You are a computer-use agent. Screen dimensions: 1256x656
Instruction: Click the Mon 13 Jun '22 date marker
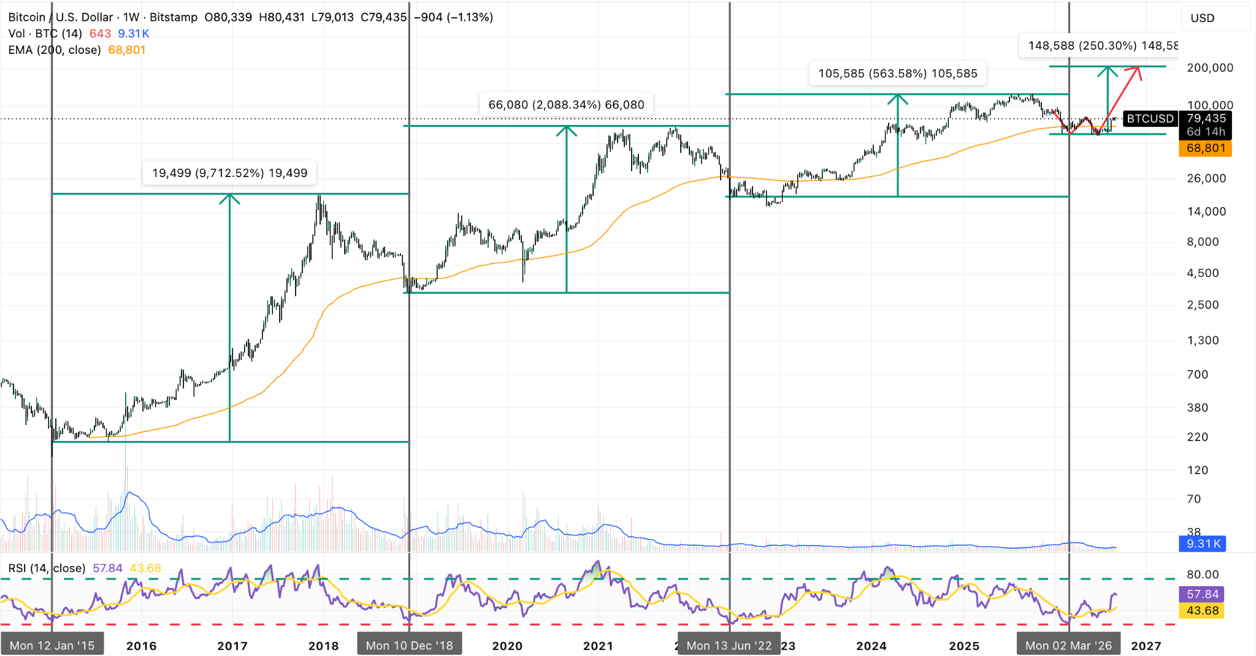pyautogui.click(x=729, y=645)
